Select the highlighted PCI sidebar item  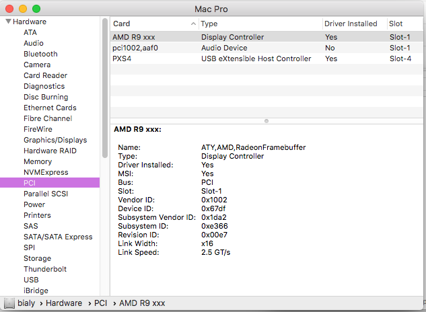click(50, 183)
